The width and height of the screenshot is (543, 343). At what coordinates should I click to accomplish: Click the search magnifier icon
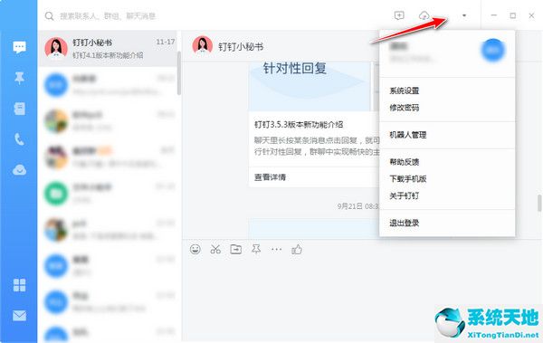pos(49,16)
